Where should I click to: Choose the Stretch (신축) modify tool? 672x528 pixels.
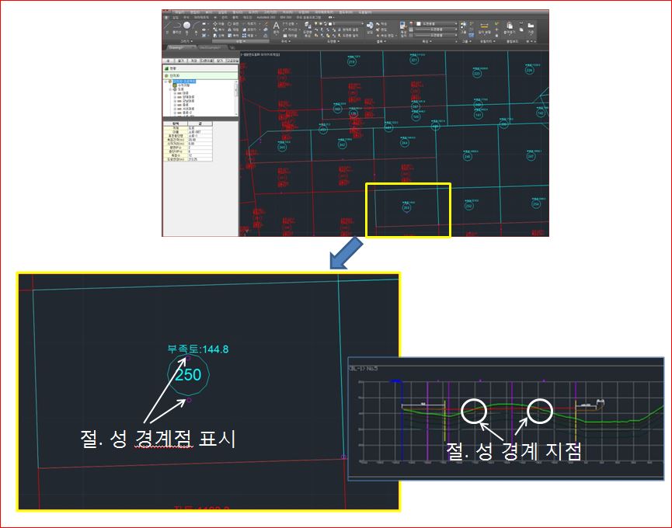[218, 35]
